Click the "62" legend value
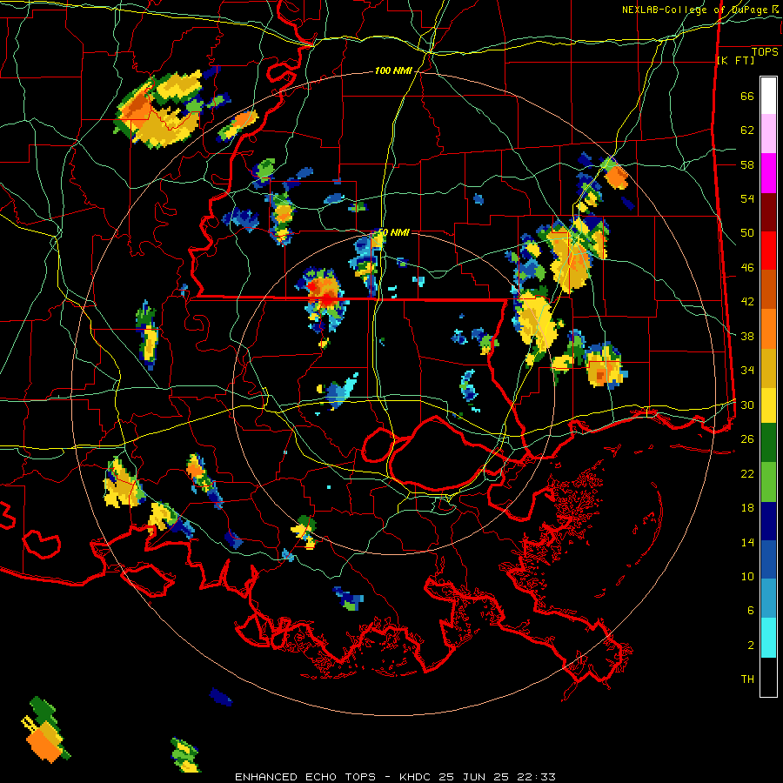Viewport: 783px width, 783px height. (x=747, y=130)
